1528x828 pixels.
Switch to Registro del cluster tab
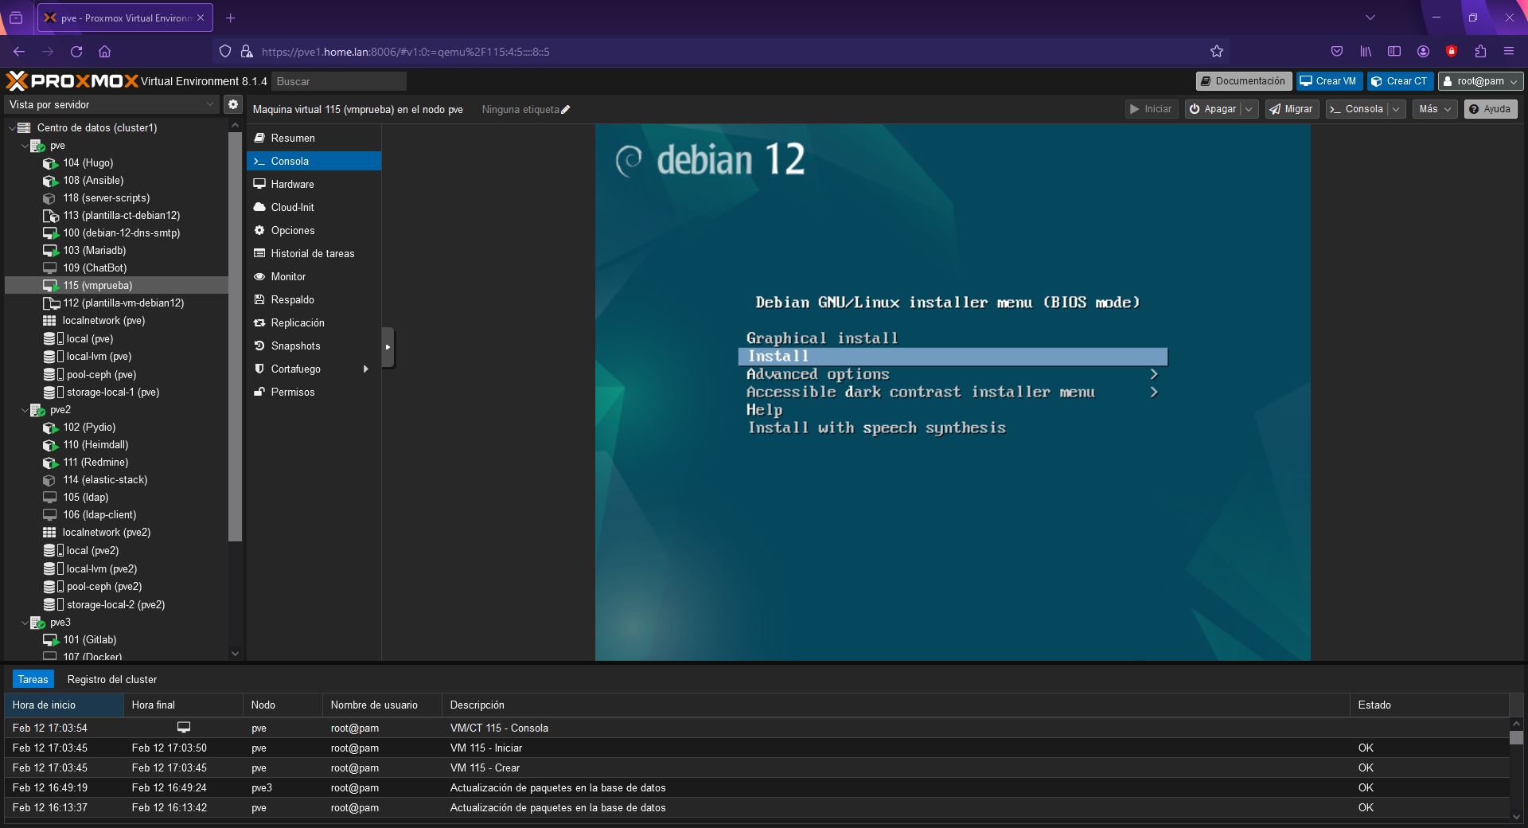click(112, 679)
